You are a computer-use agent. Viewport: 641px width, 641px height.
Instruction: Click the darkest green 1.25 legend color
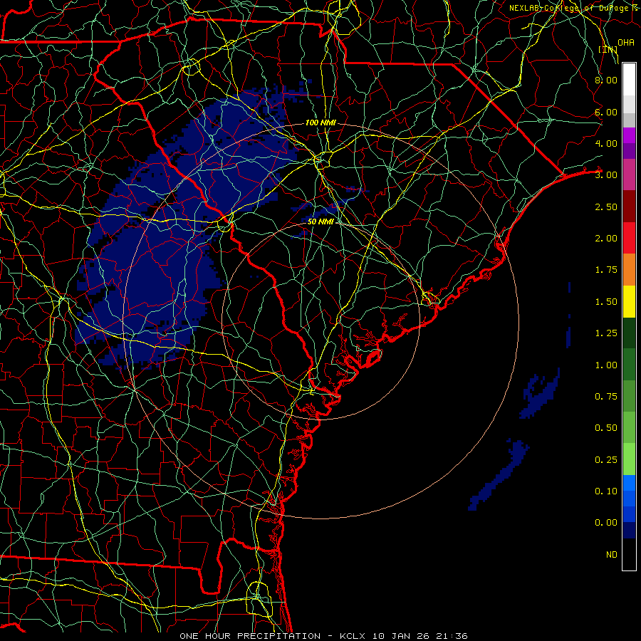click(x=629, y=333)
